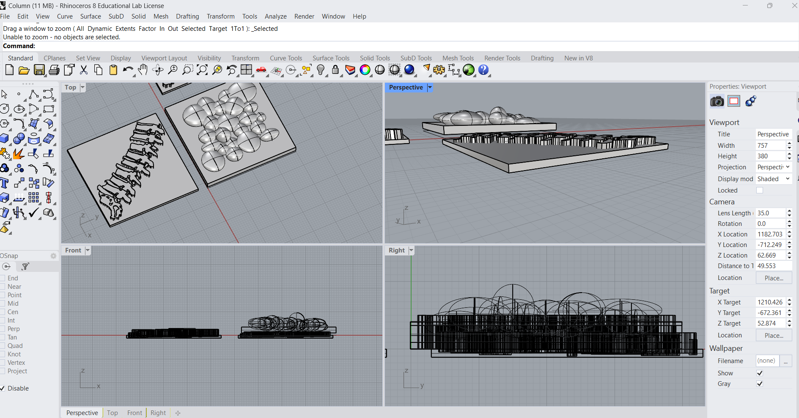Click the Camera Location Place button
799x418 pixels.
pos(774,278)
